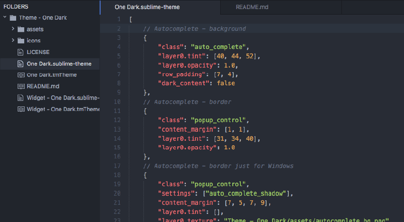Open README.md in the sidebar file list
This screenshot has height=222, width=404.
pyautogui.click(x=43, y=86)
